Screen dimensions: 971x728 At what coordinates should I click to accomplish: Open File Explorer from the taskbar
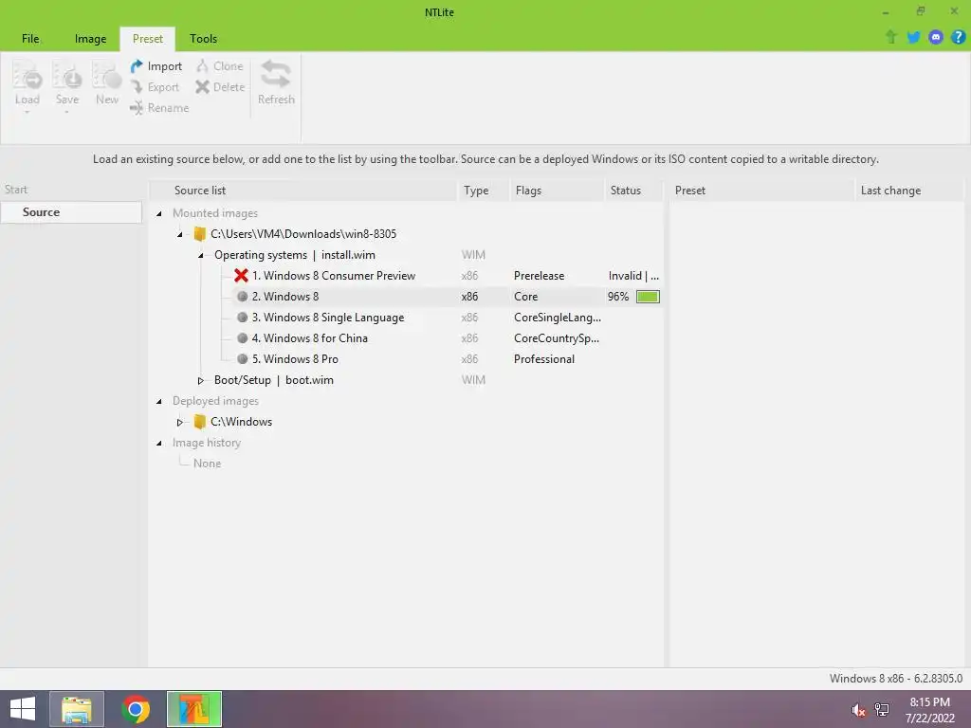click(x=76, y=709)
